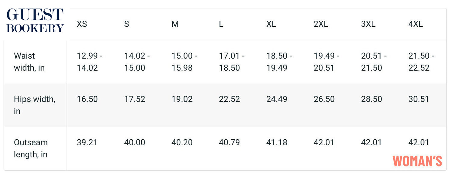Click the Hips width row label
Viewport: 454px width, 181px height.
click(x=34, y=105)
